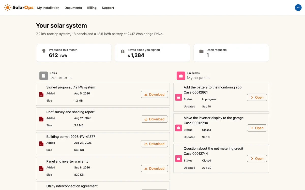Click the 'Building permit 2026-PV-41877' title
Viewport: 305px width, 190px height.
[71, 137]
